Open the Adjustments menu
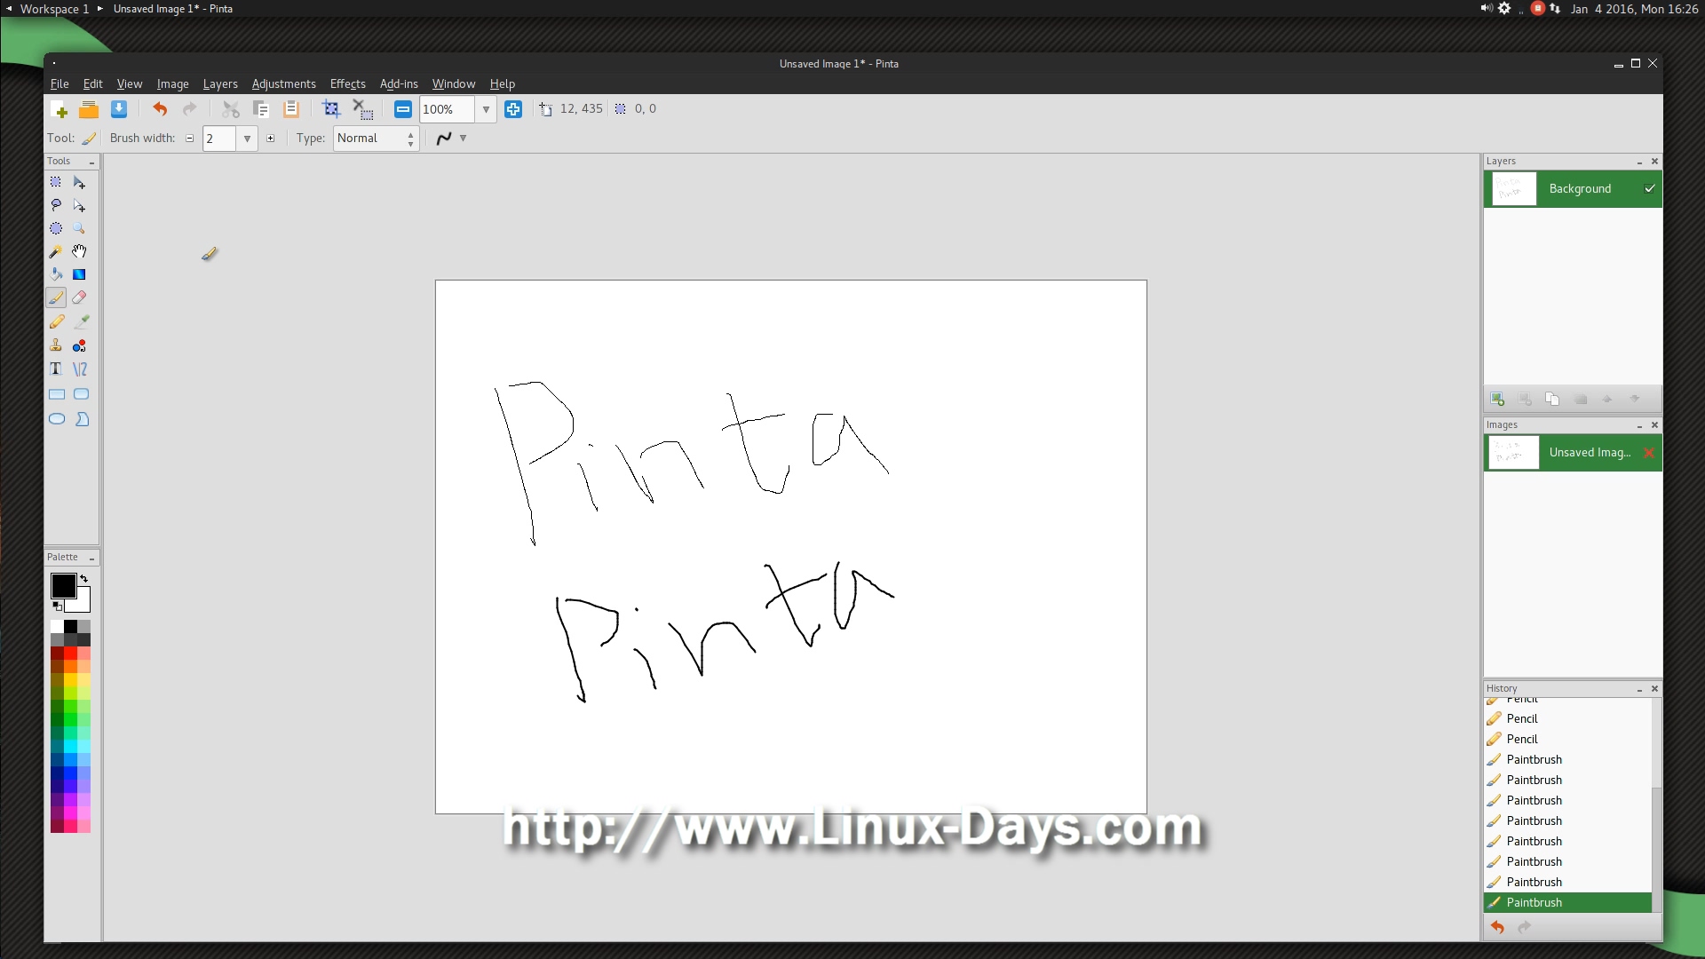Viewport: 1705px width, 959px height. (x=283, y=83)
